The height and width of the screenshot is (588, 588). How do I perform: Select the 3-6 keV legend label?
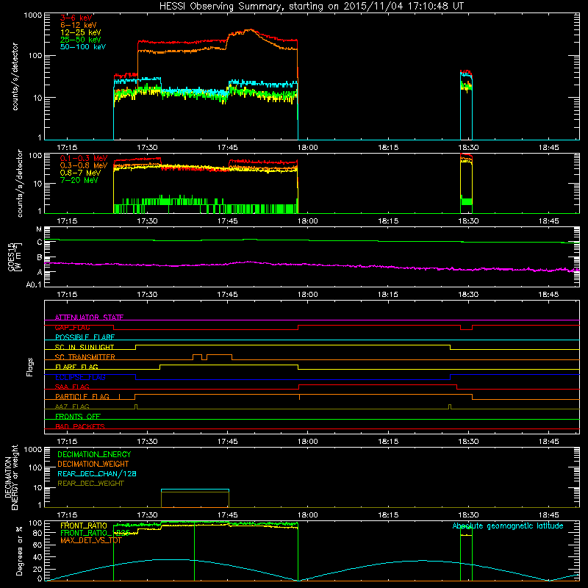(x=76, y=18)
